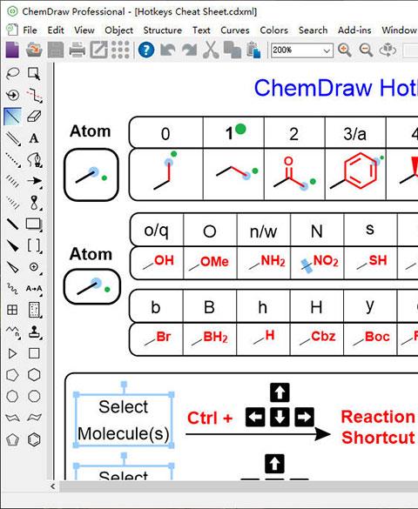Choose the Brackets tool
This screenshot has height=509, width=418.
34,245
